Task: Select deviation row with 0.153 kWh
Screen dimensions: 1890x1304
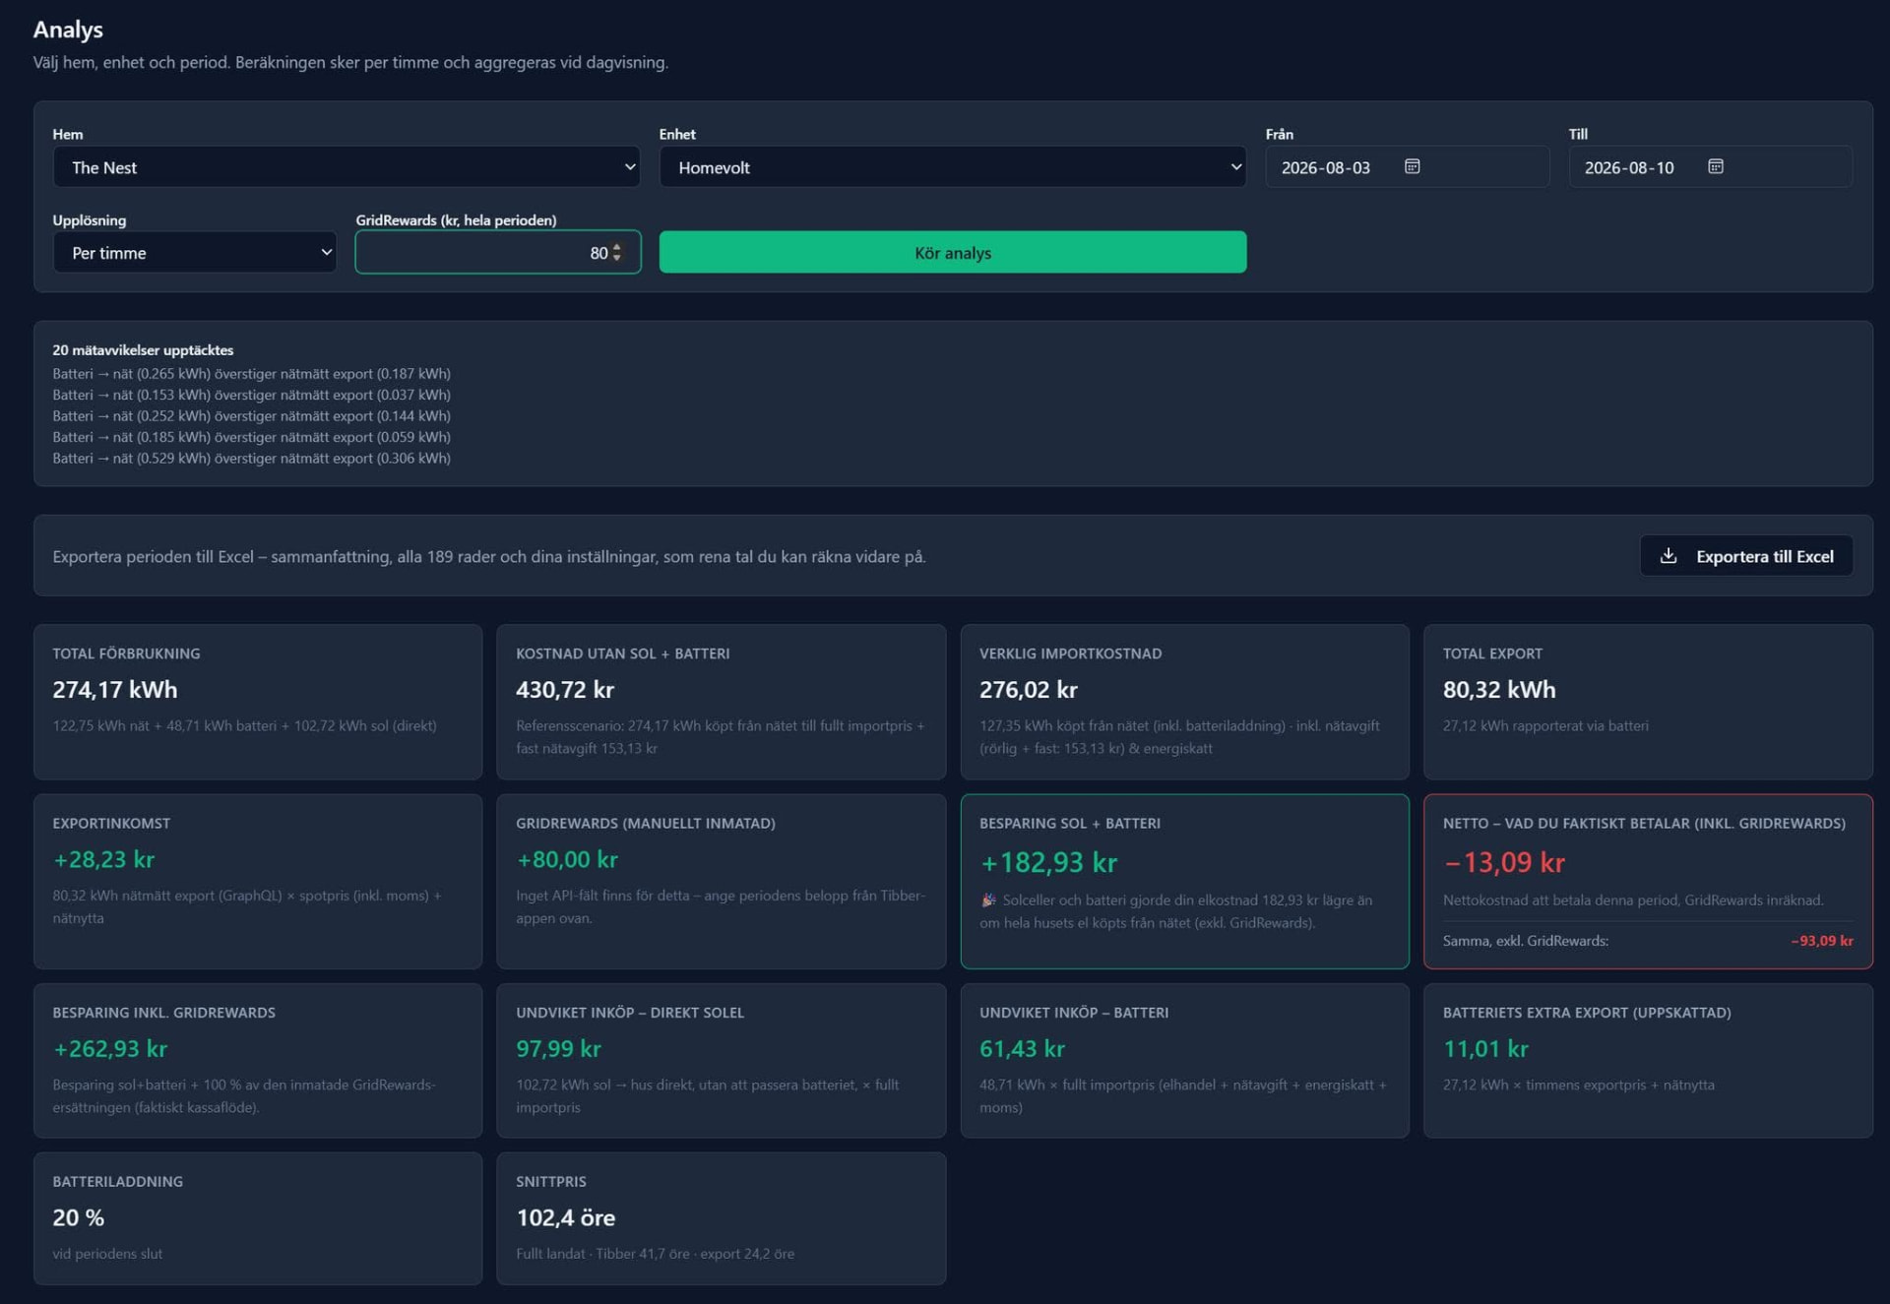Action: tap(252, 395)
